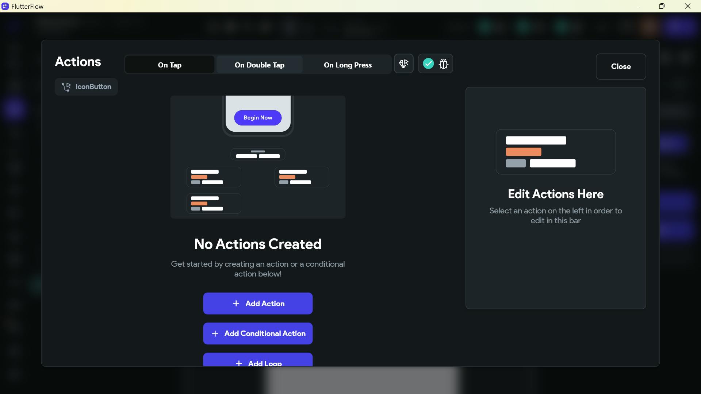This screenshot has height=394, width=701.
Task: Select the On Long Press tab
Action: [348, 65]
